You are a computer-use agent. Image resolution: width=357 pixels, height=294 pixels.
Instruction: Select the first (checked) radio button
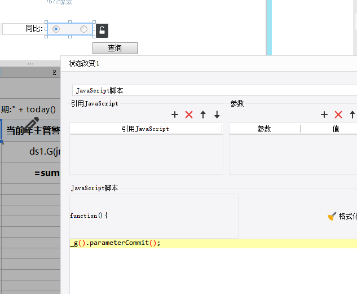coord(56,29)
